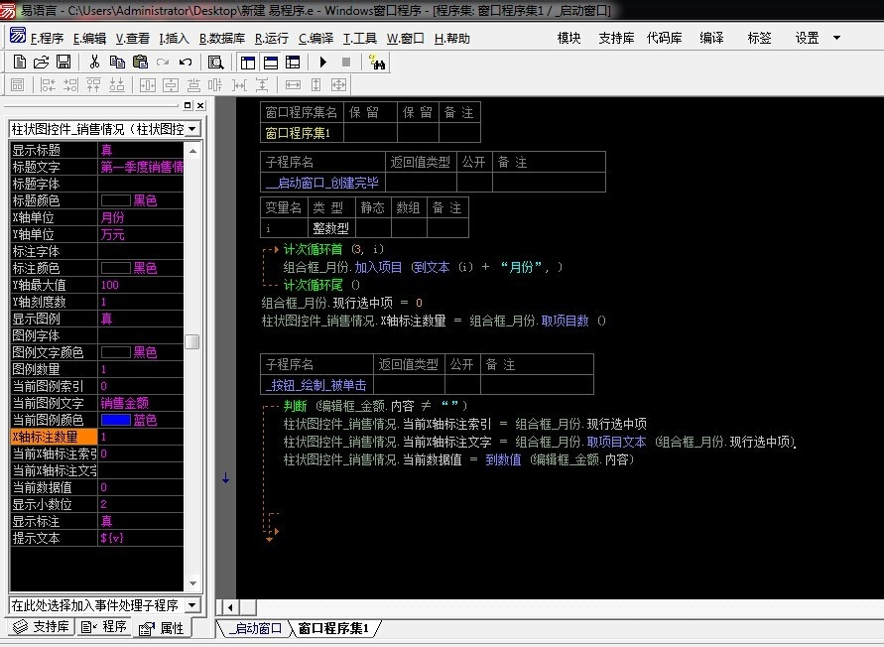
Task: Open the find/preview magnifier icon
Action: tap(216, 63)
